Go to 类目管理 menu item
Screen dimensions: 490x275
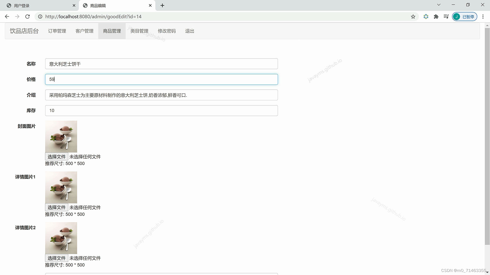[139, 31]
